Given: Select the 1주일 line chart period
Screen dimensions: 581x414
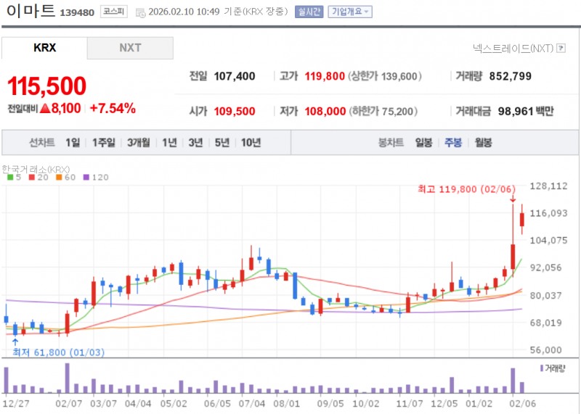Looking at the screenshot, I should pos(103,142).
